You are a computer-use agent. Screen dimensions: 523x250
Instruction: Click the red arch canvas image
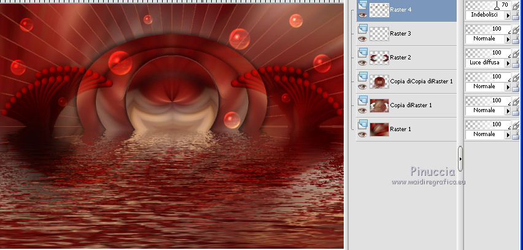[x=172, y=126]
